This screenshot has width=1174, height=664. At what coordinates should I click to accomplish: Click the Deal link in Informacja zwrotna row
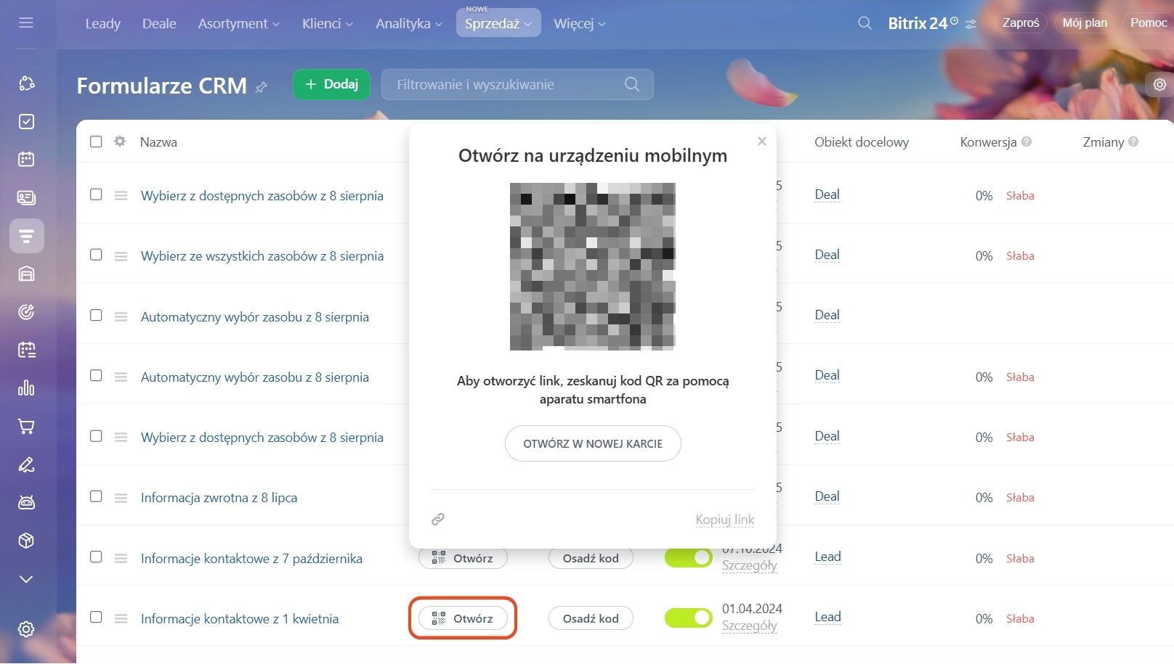pyautogui.click(x=827, y=496)
